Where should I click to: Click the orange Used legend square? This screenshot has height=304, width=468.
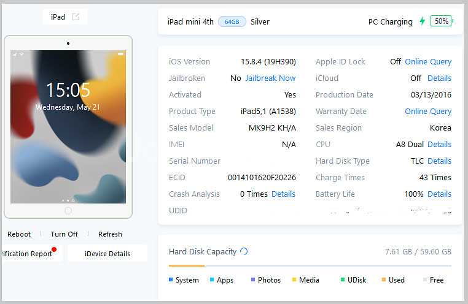click(x=384, y=279)
